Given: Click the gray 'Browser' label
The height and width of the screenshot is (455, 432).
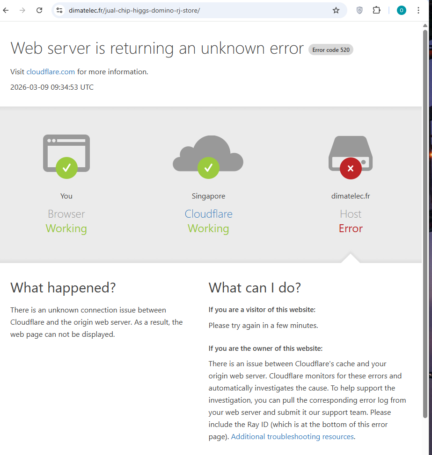Looking at the screenshot, I should coord(66,214).
